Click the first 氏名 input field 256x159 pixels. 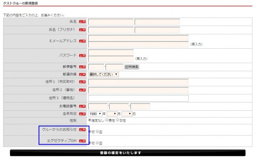pyautogui.click(x=111, y=22)
